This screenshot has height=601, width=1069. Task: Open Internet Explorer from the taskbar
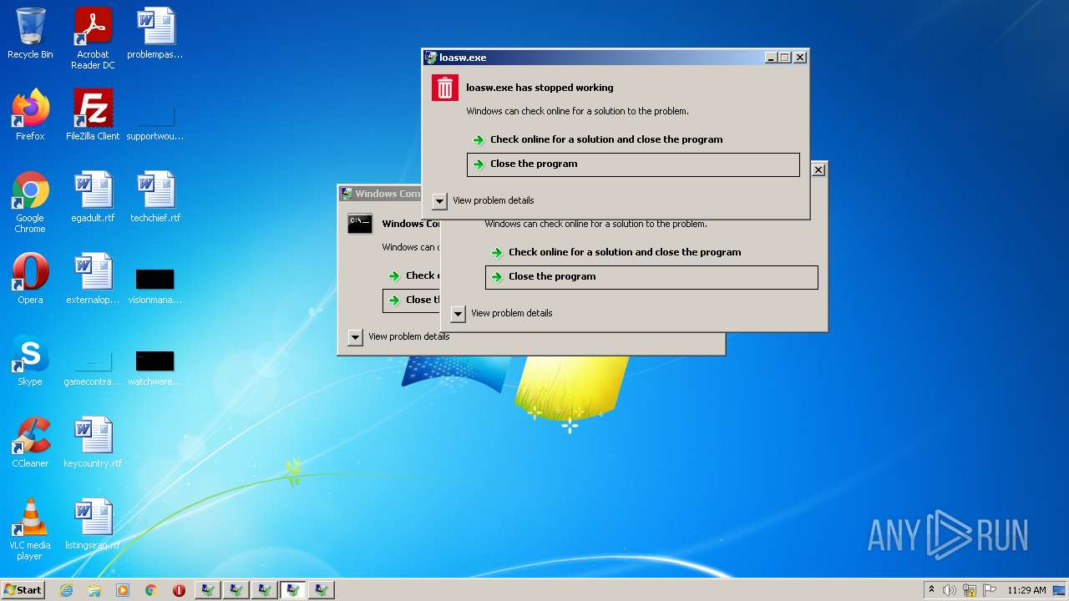click(67, 590)
